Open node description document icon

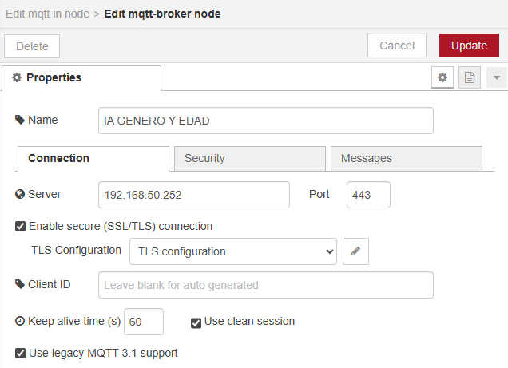tap(470, 77)
